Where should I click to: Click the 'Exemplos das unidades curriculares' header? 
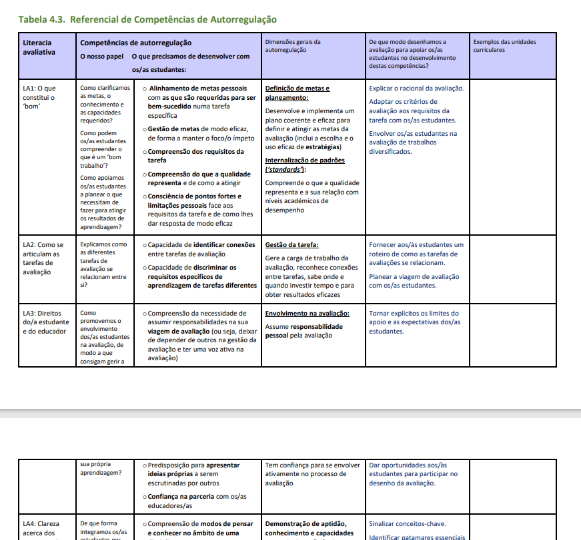tap(504, 46)
